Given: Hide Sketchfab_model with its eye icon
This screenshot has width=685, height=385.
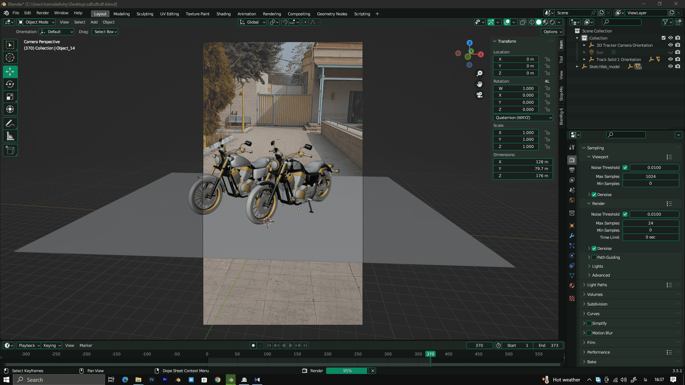Looking at the screenshot, I should [670, 66].
